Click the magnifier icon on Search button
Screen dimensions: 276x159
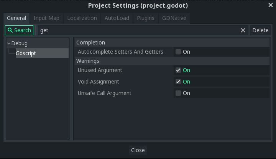click(x=10, y=30)
